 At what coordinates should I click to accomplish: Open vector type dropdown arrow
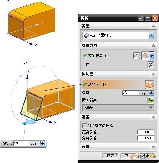tap(152, 56)
